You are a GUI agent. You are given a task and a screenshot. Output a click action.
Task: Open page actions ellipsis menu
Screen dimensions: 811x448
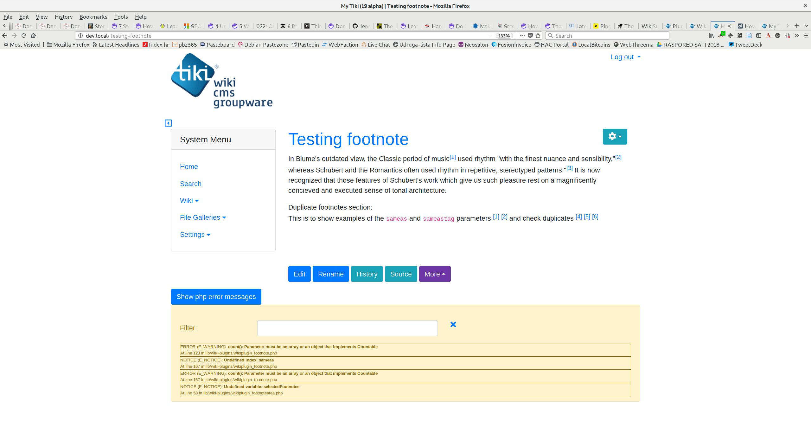523,36
